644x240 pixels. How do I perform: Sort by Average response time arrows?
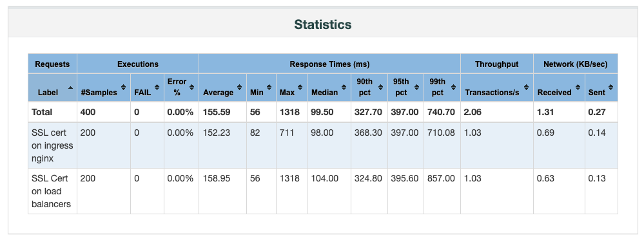(239, 87)
